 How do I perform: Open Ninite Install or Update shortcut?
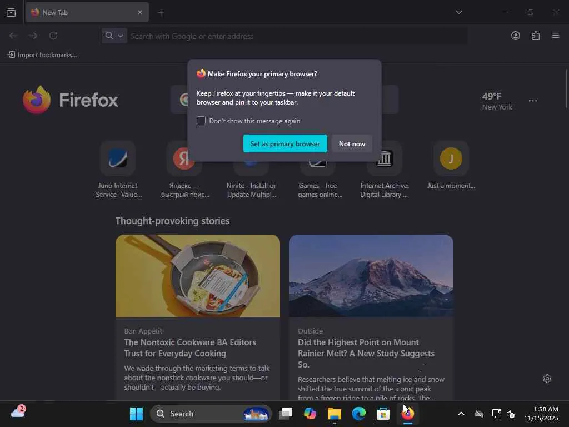[x=251, y=170]
